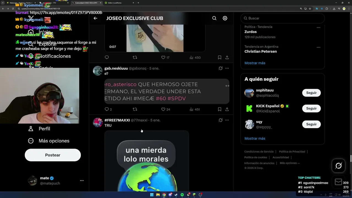Reply to the video post with 17 likes
Viewport: 352px width, 198px height.
click(x=107, y=57)
